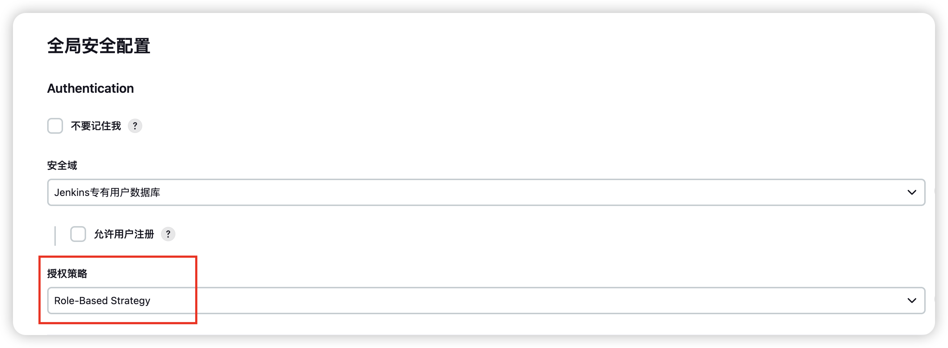The width and height of the screenshot is (948, 348).
Task: Click the chevron arrow in 安全域 dropdown
Action: 912,192
